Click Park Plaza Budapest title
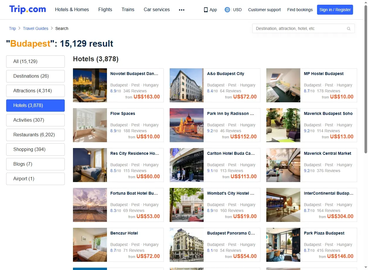Viewport: 368px width, 270px height. [324, 233]
